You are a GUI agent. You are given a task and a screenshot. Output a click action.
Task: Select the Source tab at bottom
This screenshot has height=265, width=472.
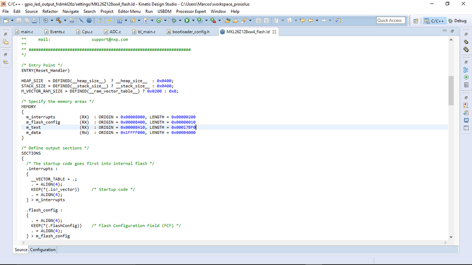tap(21, 250)
